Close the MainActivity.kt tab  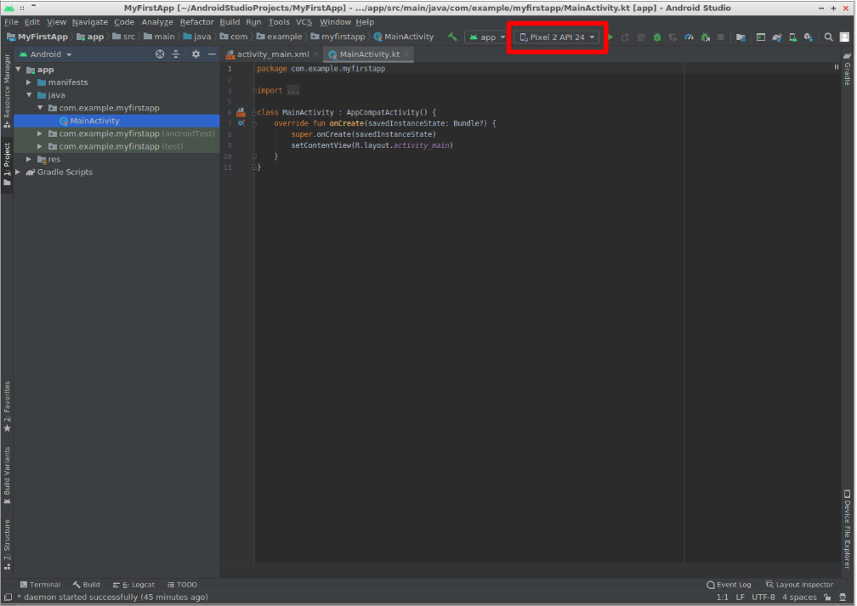(x=406, y=54)
